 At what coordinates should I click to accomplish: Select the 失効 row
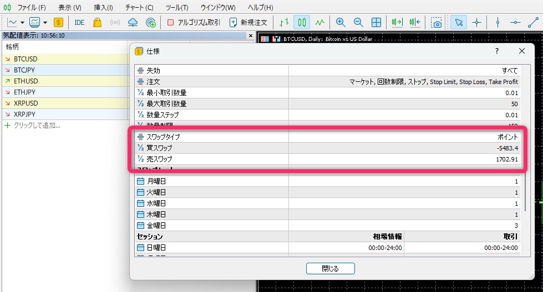coord(328,70)
